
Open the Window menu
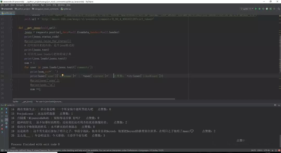61,5
